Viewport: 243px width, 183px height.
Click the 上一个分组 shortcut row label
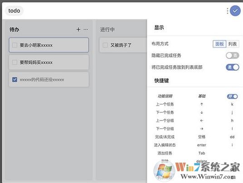point(165,120)
